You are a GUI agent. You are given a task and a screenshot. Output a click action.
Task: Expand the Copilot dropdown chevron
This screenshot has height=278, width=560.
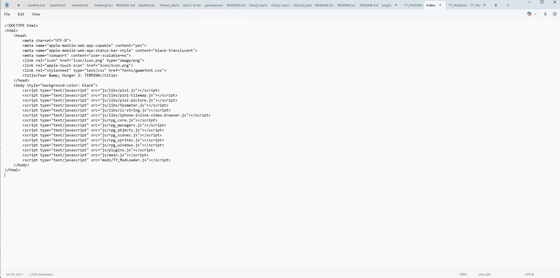[535, 14]
